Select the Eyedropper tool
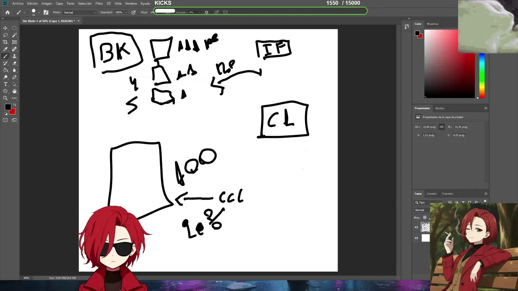518x291 pixels. (x=6, y=49)
